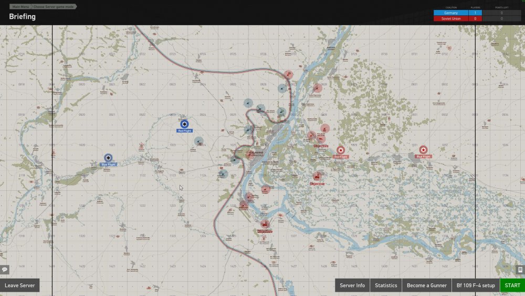525x296 pixels.
Task: Click blue marker near grid 1024
Action: pos(198,141)
